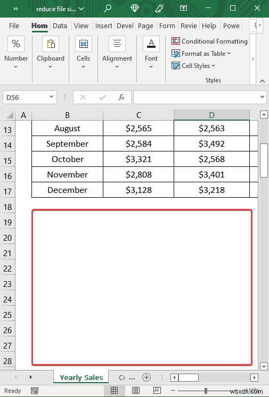Add a new sheet with plus icon
Screen dimensions: 269x397
point(146,377)
